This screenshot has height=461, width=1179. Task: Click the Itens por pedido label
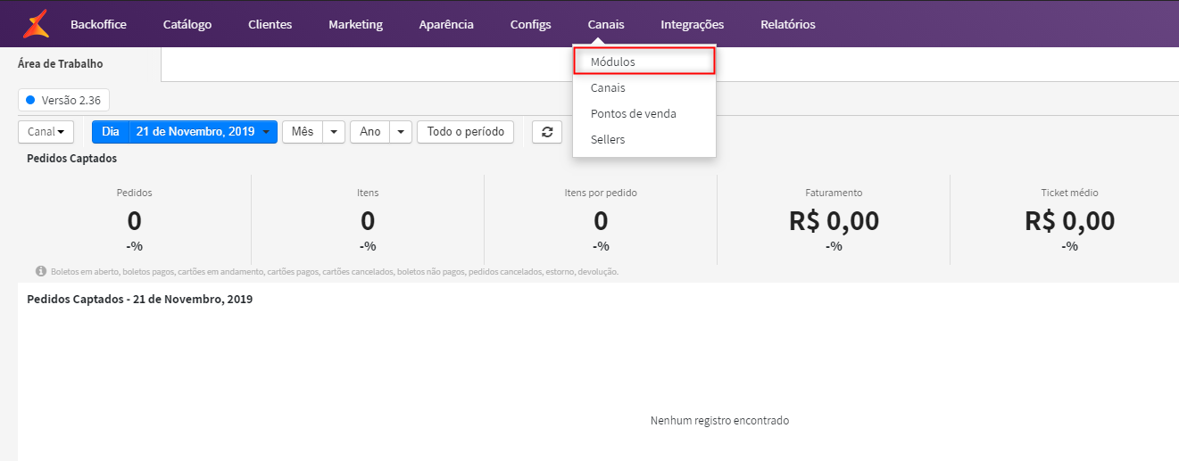click(x=601, y=193)
